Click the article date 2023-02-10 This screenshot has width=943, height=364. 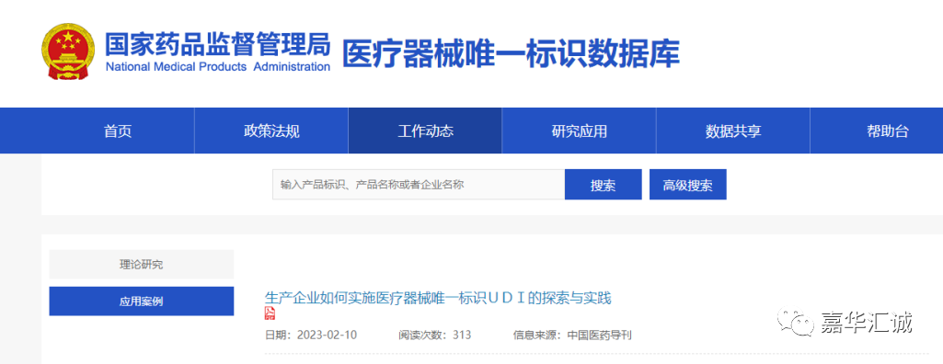pos(327,336)
